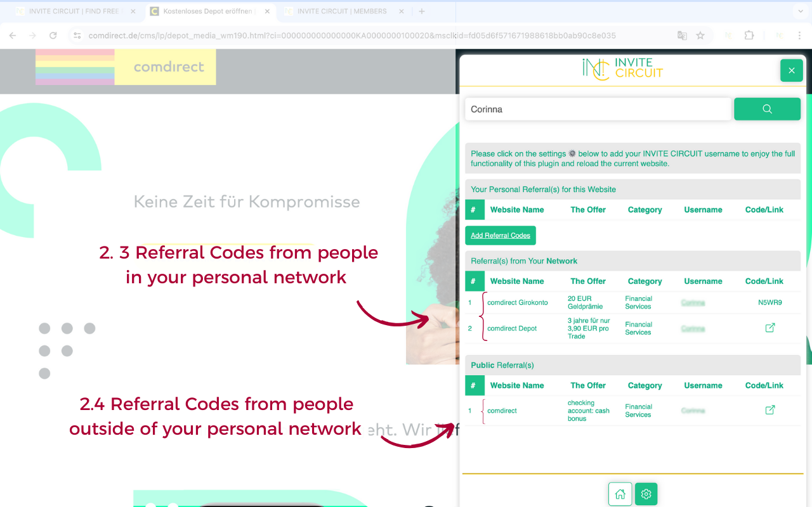Select comdirect Girokonto row name
This screenshot has height=507, width=812.
518,302
